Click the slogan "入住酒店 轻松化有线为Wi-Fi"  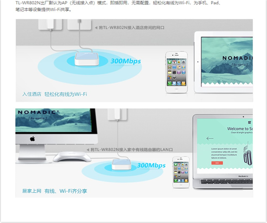55,94
